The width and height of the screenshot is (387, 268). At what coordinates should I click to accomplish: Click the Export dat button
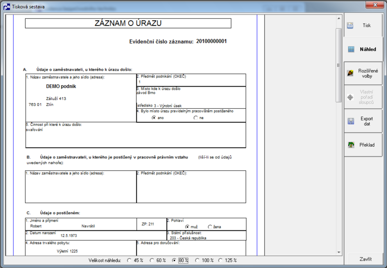point(363,121)
